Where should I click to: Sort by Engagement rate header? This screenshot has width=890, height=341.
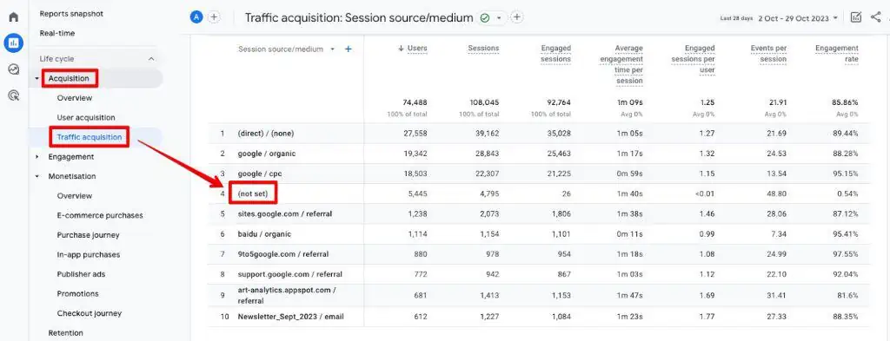pyautogui.click(x=837, y=54)
